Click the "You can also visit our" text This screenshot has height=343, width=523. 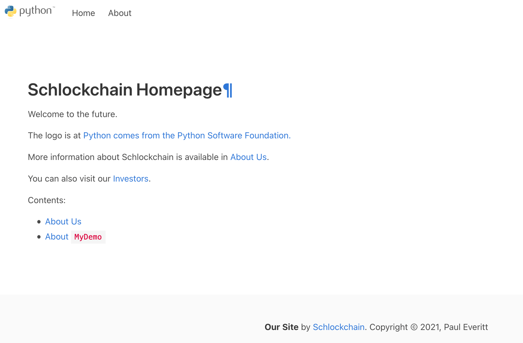[69, 179]
